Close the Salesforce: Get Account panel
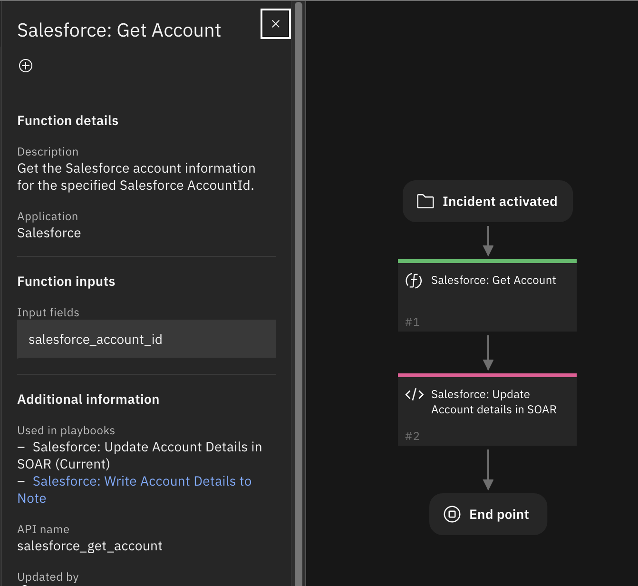 [x=276, y=24]
